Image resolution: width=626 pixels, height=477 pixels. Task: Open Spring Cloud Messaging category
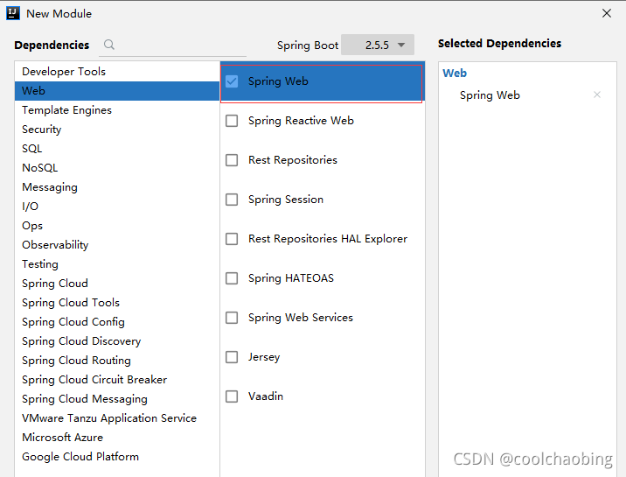(x=117, y=399)
